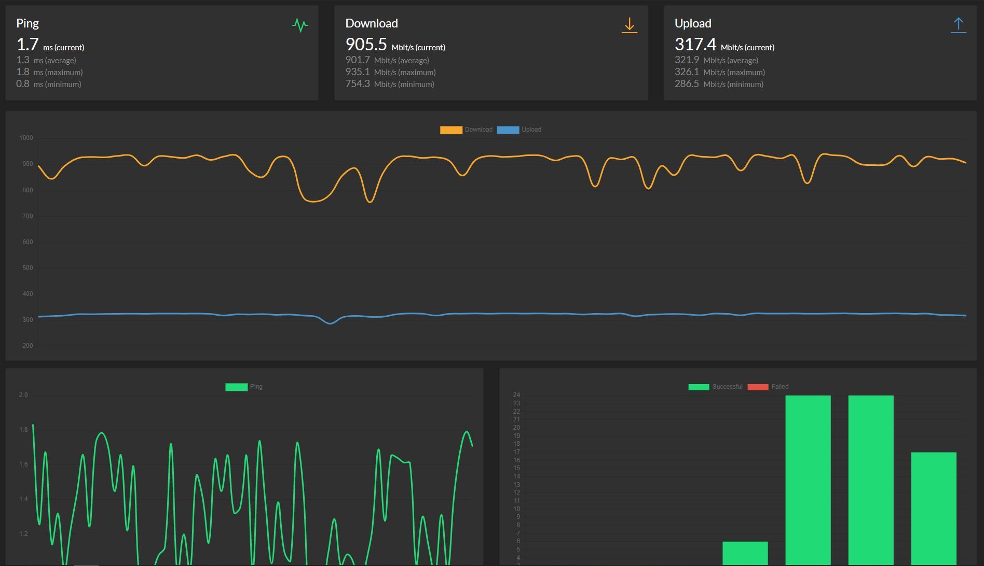Hide Successful bars via legend swatch
The image size is (984, 566).
pyautogui.click(x=699, y=387)
